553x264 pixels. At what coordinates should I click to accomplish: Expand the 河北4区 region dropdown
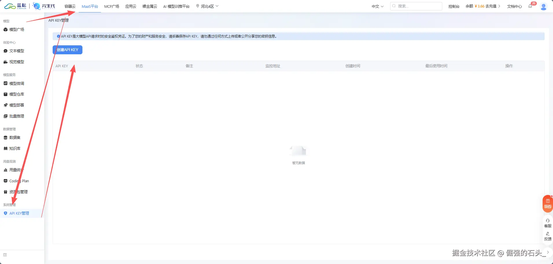(207, 6)
